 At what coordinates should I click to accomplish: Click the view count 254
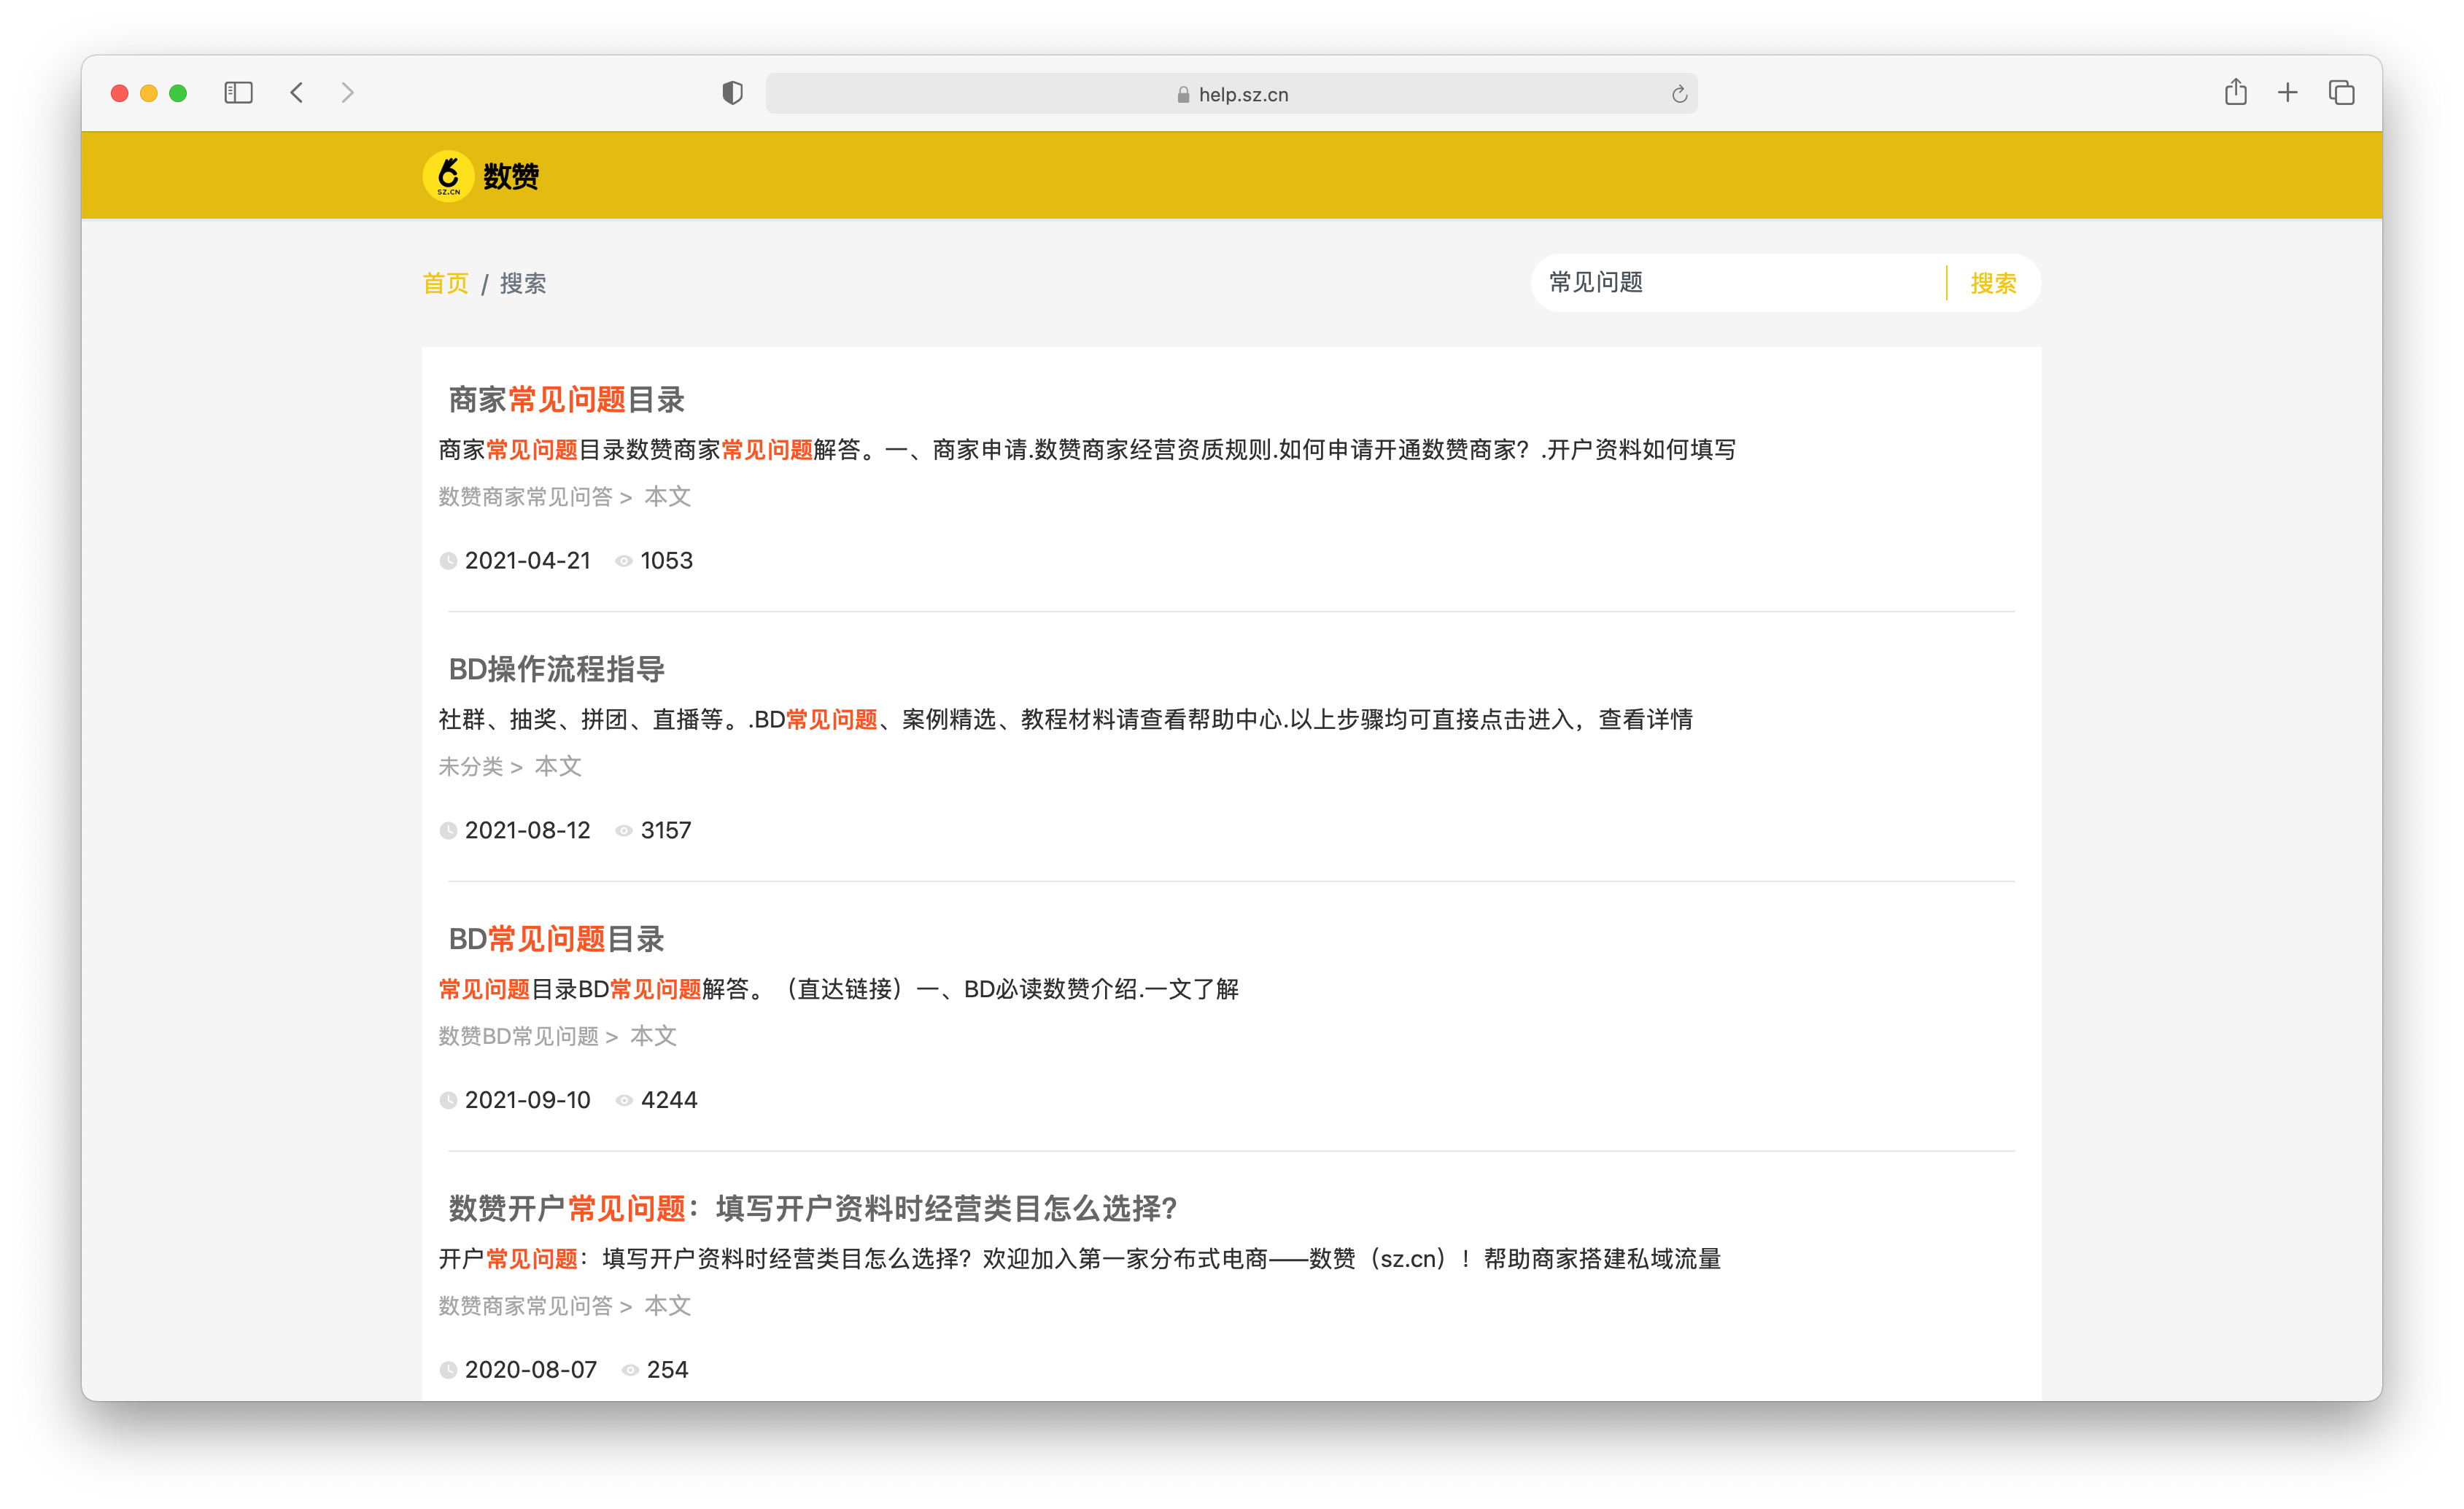tap(668, 1371)
